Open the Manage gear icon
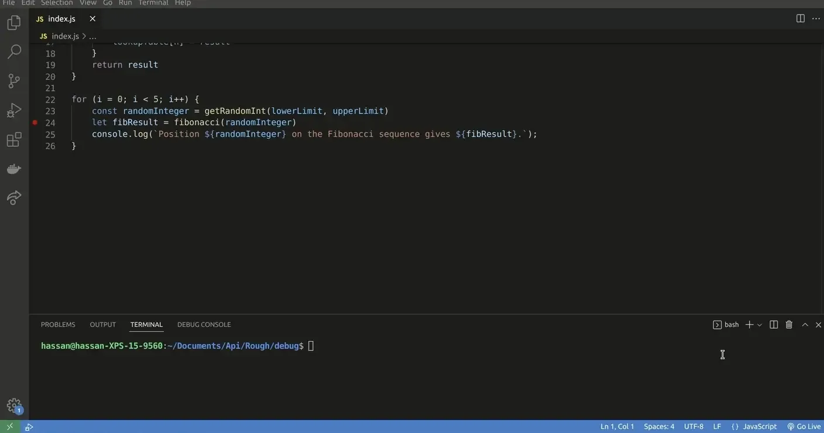This screenshot has width=824, height=433. pyautogui.click(x=14, y=405)
